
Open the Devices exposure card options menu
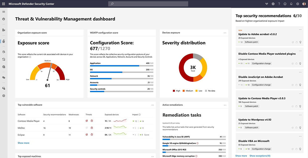(x=225, y=33)
